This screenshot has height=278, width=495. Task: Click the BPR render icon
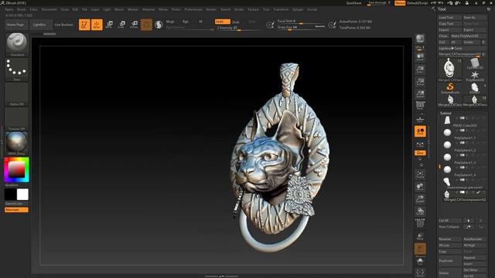click(x=420, y=39)
